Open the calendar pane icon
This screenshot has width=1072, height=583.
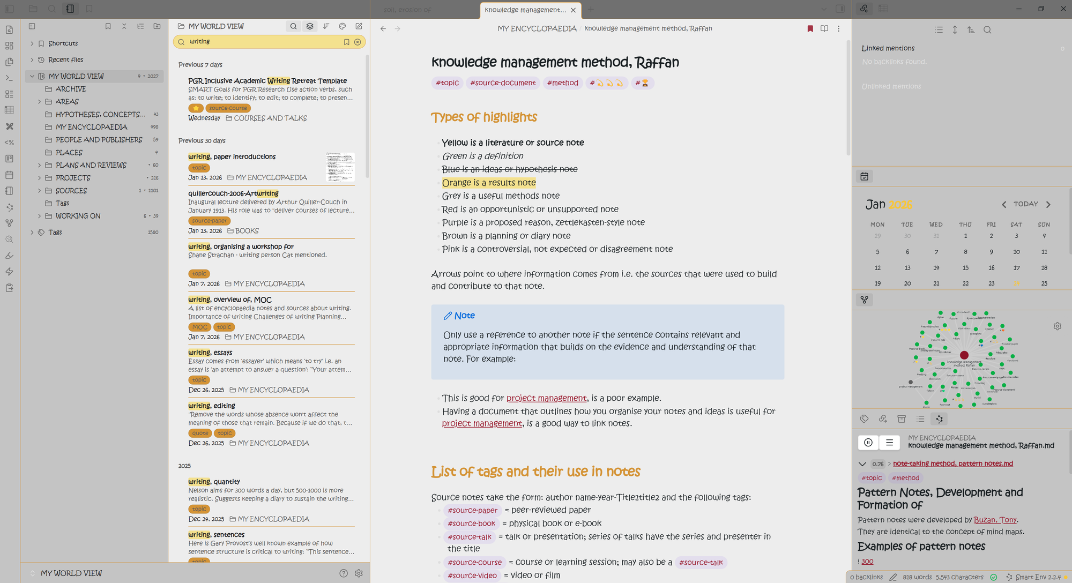(x=864, y=176)
